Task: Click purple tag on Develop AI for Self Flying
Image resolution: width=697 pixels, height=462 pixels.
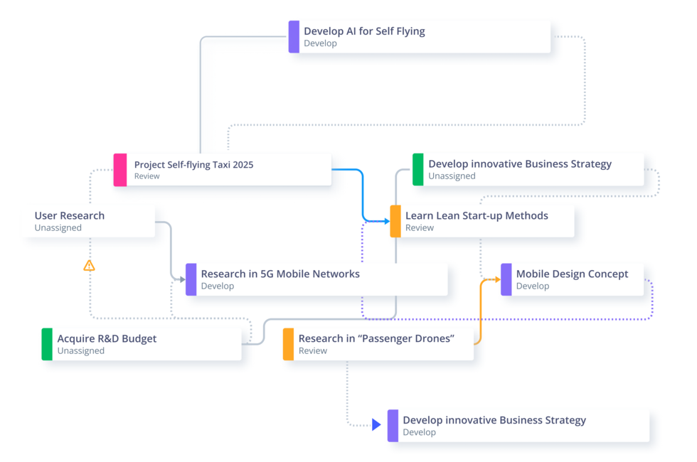Action: [x=294, y=37]
